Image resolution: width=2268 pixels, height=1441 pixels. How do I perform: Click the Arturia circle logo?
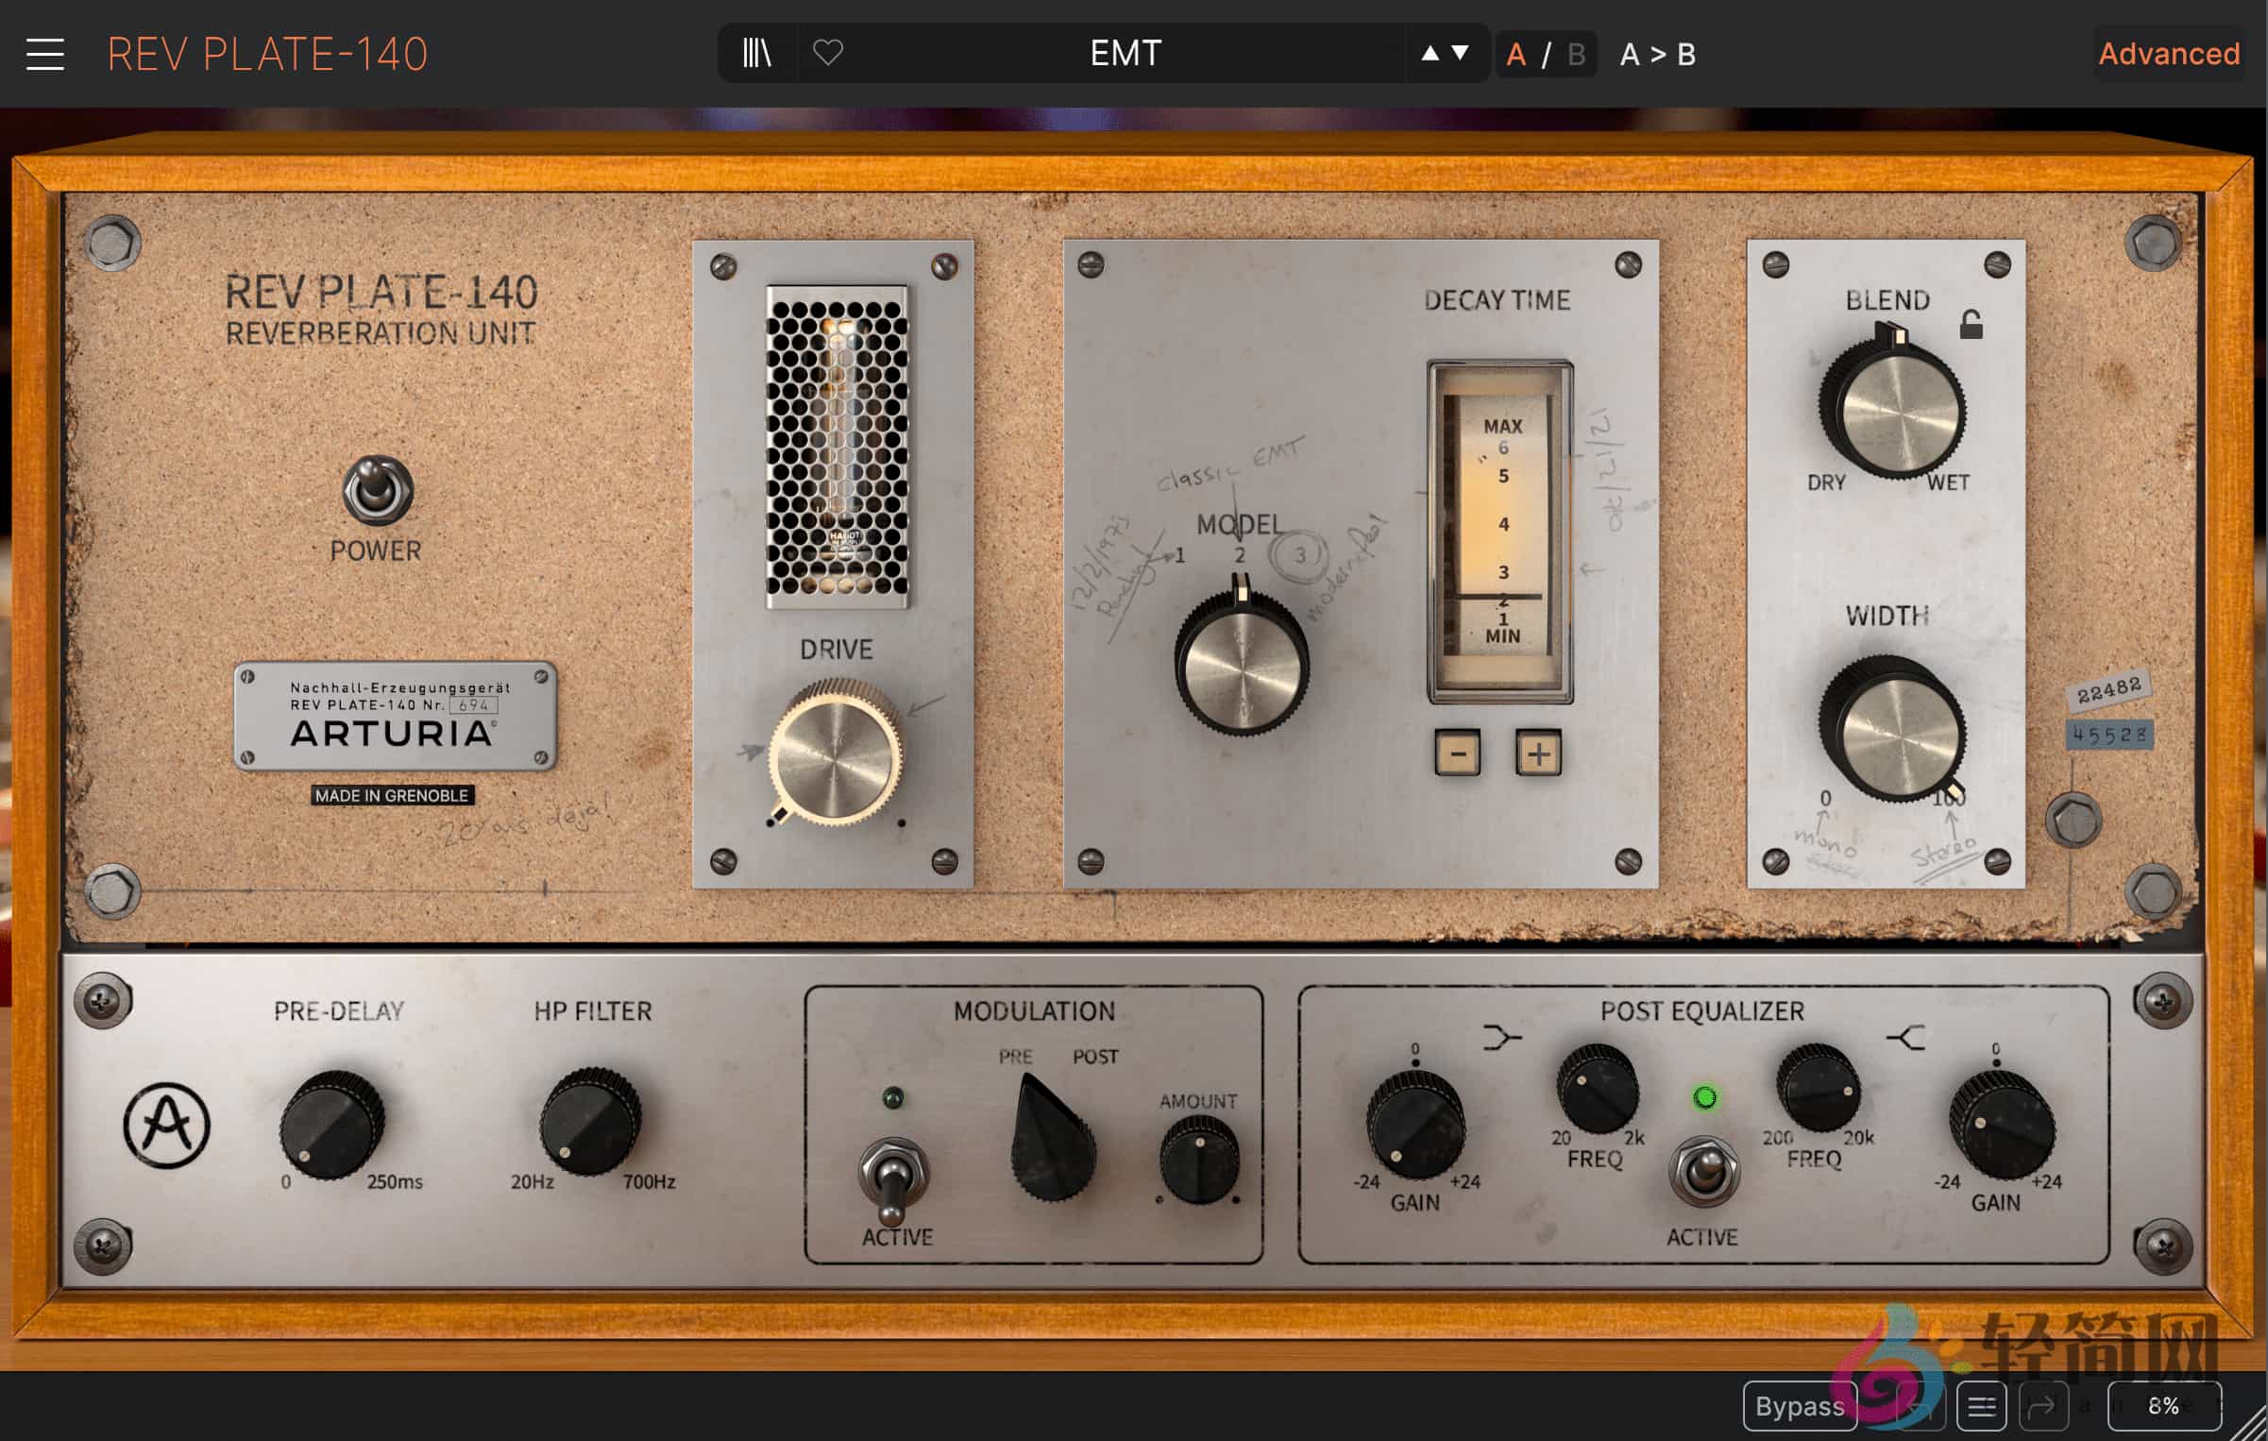(166, 1125)
